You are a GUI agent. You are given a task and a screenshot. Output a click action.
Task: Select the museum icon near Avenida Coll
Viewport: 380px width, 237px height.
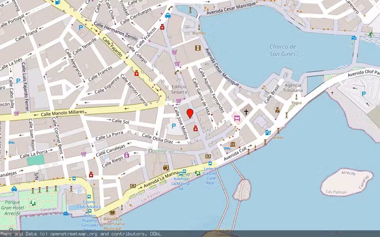coord(233,145)
